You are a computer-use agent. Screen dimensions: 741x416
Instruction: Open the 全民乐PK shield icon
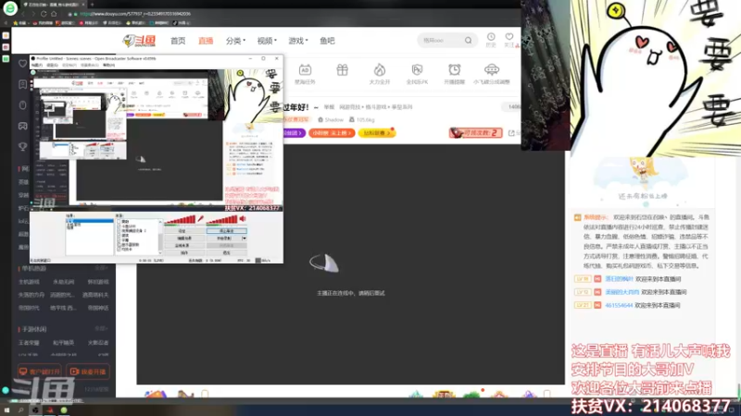pos(417,70)
